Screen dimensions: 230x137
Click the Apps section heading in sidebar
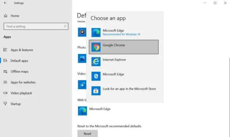click(7, 37)
